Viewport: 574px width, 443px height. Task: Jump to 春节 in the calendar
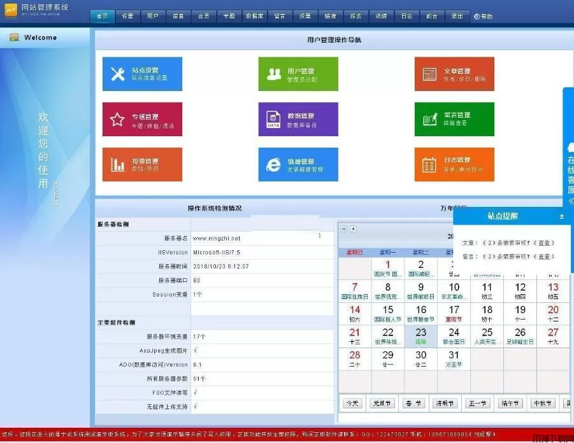(414, 404)
